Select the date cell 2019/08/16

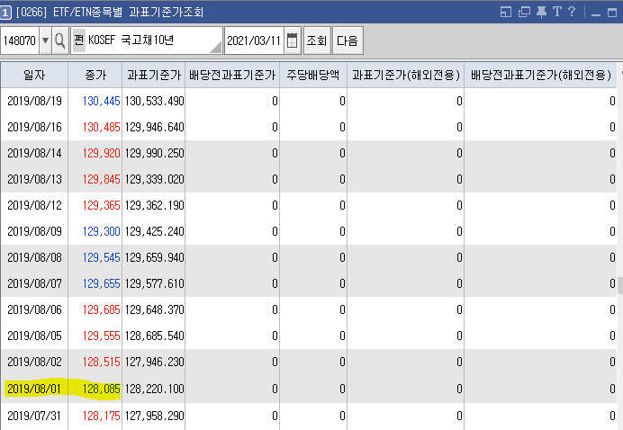pyautogui.click(x=34, y=127)
